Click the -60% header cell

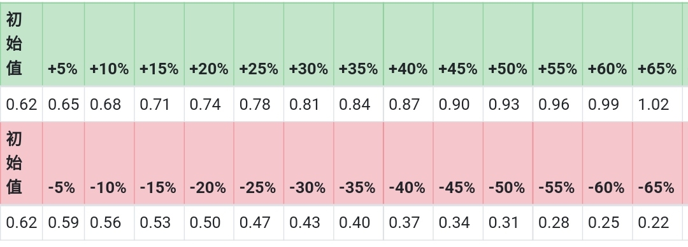click(607, 163)
